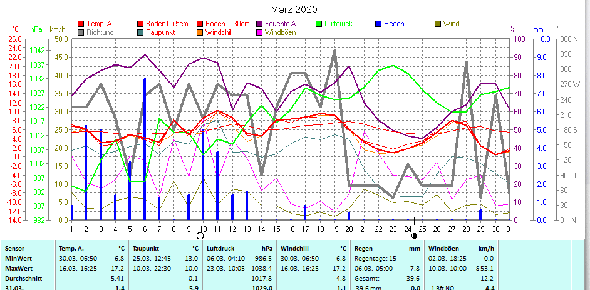Image resolution: width=590 pixels, height=290 pixels.
Task: Click the chart title "März 2020"
Action: (x=294, y=9)
